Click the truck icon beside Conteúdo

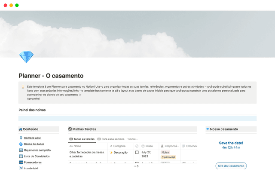tap(21, 129)
